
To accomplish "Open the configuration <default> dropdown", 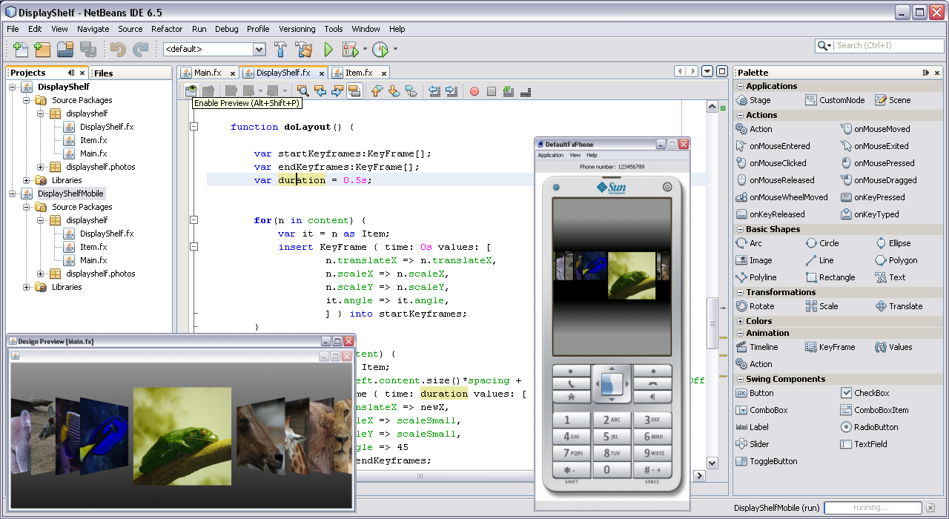I will tap(259, 50).
